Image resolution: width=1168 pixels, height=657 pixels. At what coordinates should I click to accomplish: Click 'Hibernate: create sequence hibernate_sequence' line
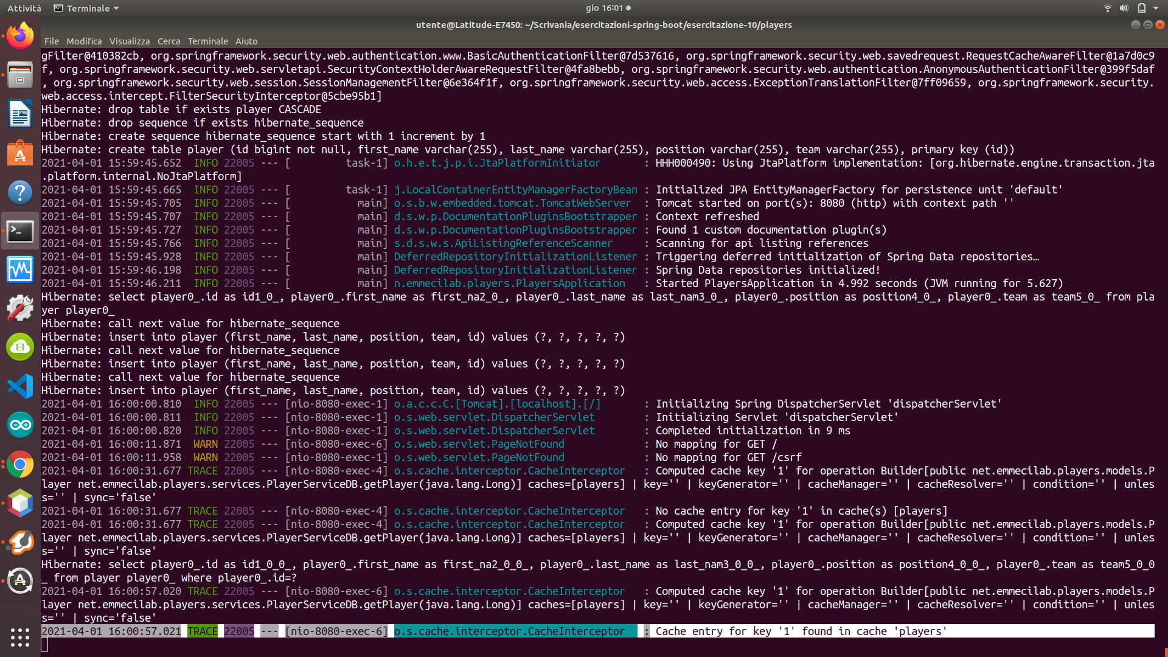click(x=263, y=136)
